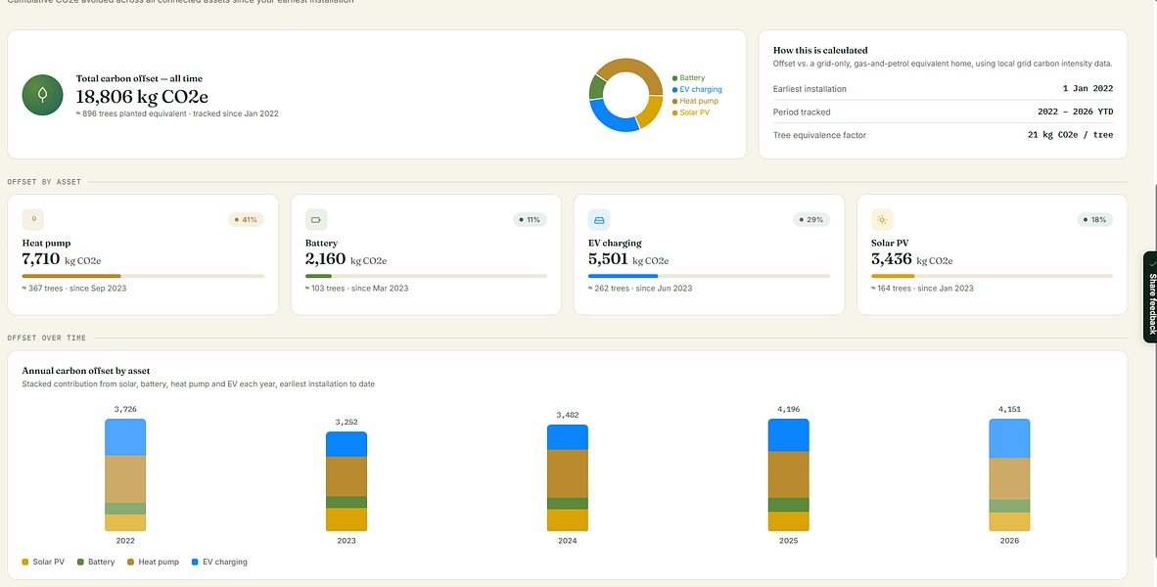Image resolution: width=1157 pixels, height=587 pixels.
Task: Click the Heat pump value 7,710
Action: pyautogui.click(x=41, y=259)
